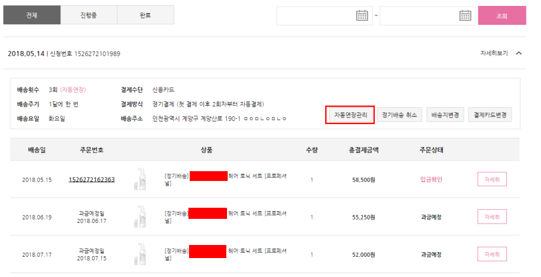
Task: Switch to the 진행중 tab
Action: (x=88, y=15)
